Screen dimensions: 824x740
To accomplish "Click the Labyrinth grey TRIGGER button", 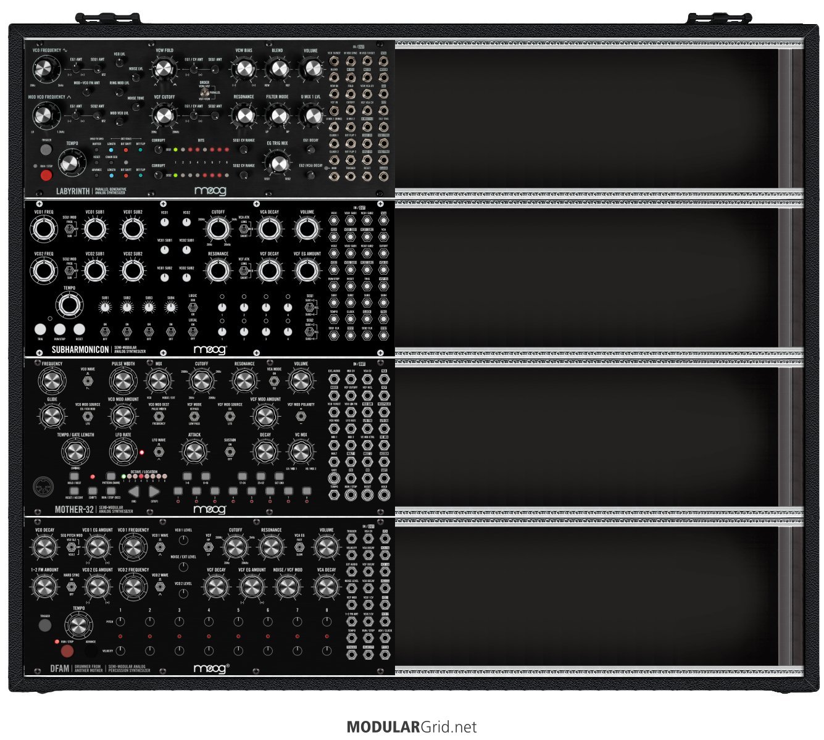I will pos(46,149).
